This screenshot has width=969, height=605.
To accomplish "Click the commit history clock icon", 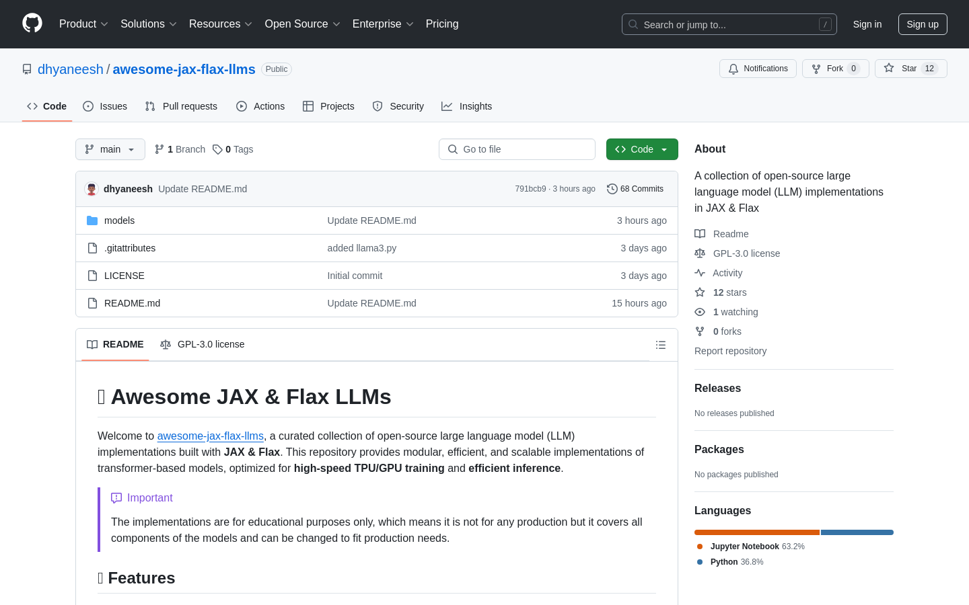I will click(x=612, y=189).
